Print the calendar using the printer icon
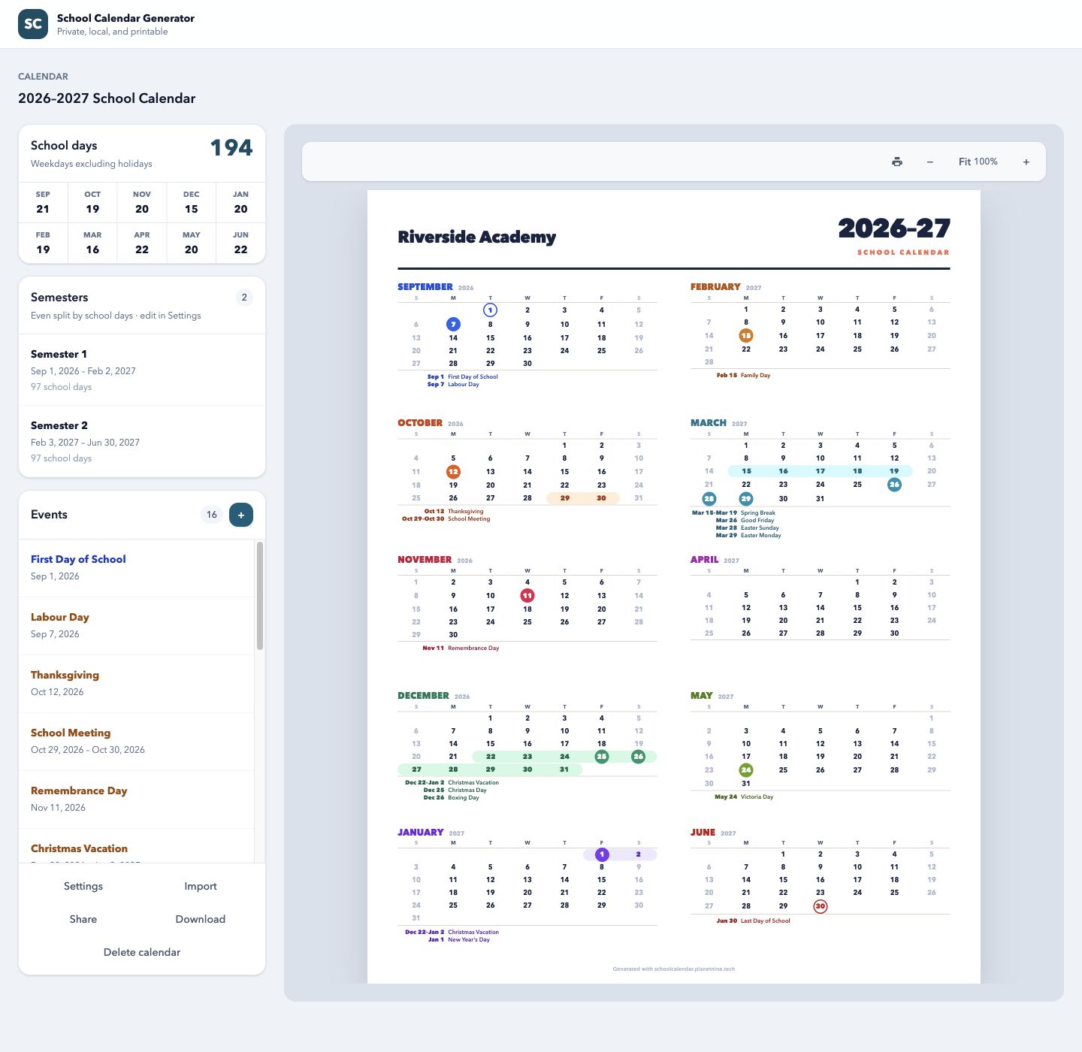The image size is (1082, 1052). coord(897,162)
